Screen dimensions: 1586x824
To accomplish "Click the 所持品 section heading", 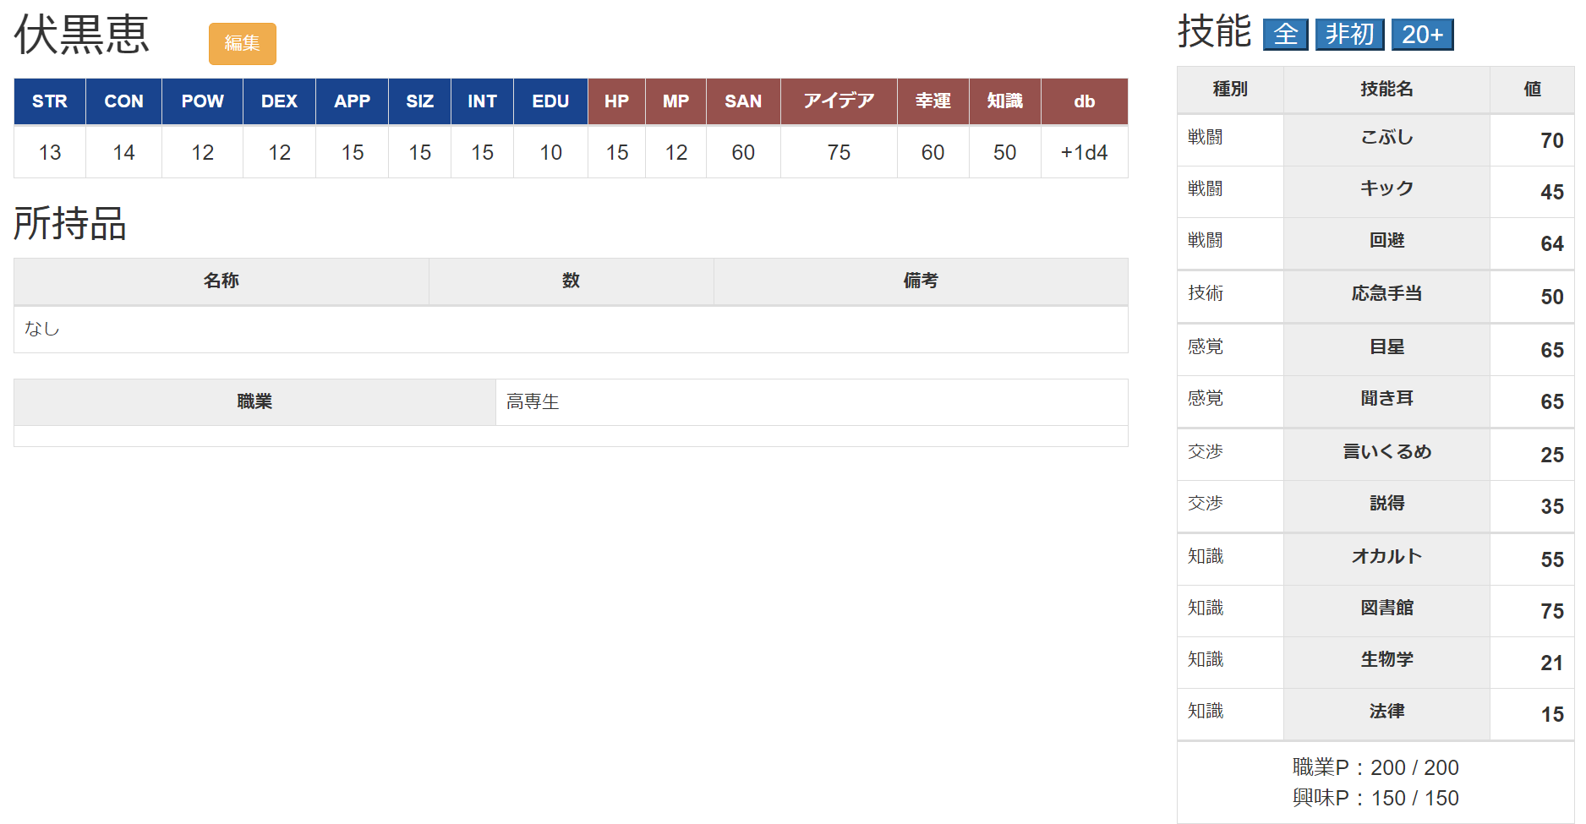I will pos(70,224).
